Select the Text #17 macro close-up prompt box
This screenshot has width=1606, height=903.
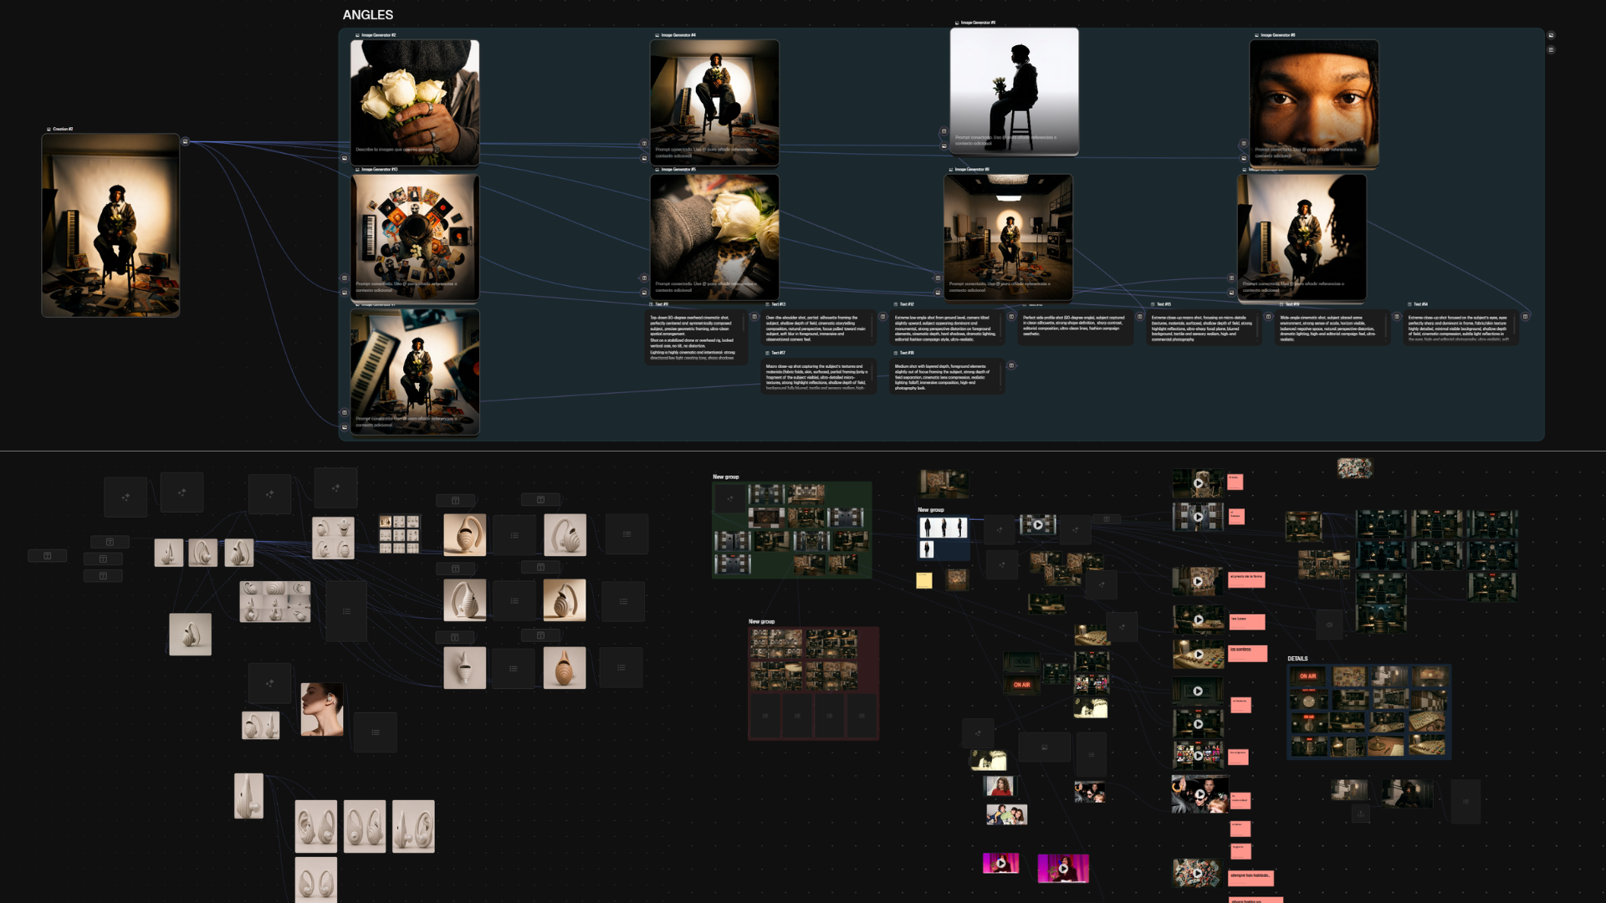pyautogui.click(x=818, y=376)
